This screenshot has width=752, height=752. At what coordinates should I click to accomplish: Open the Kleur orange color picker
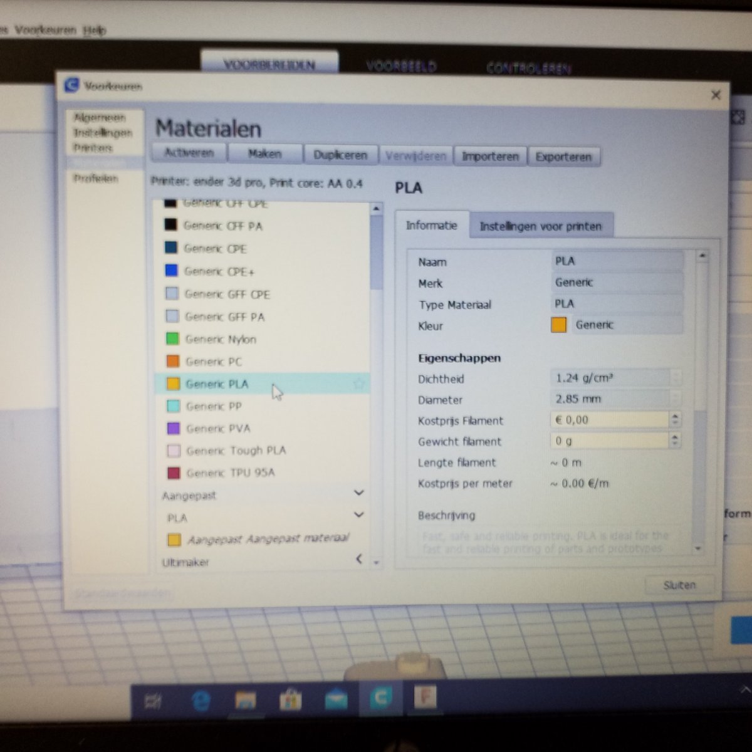point(559,325)
